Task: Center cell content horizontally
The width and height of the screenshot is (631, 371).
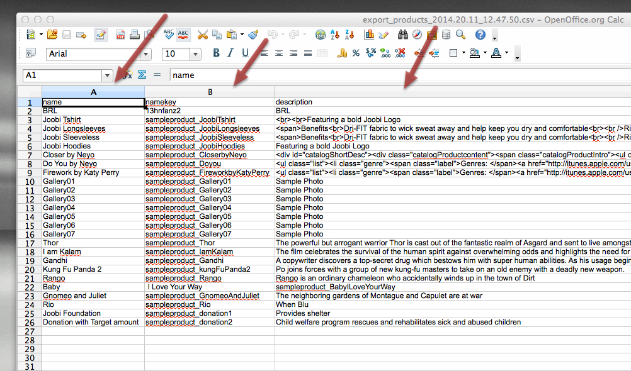Action: (279, 53)
